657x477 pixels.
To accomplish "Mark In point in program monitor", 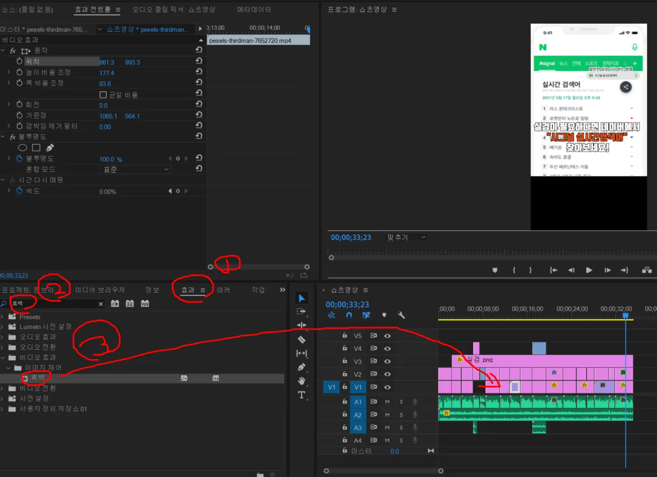I will point(514,270).
